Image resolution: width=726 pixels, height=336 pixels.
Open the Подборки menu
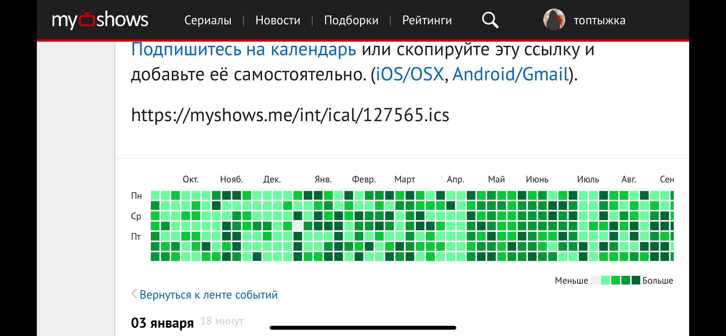pyautogui.click(x=351, y=20)
